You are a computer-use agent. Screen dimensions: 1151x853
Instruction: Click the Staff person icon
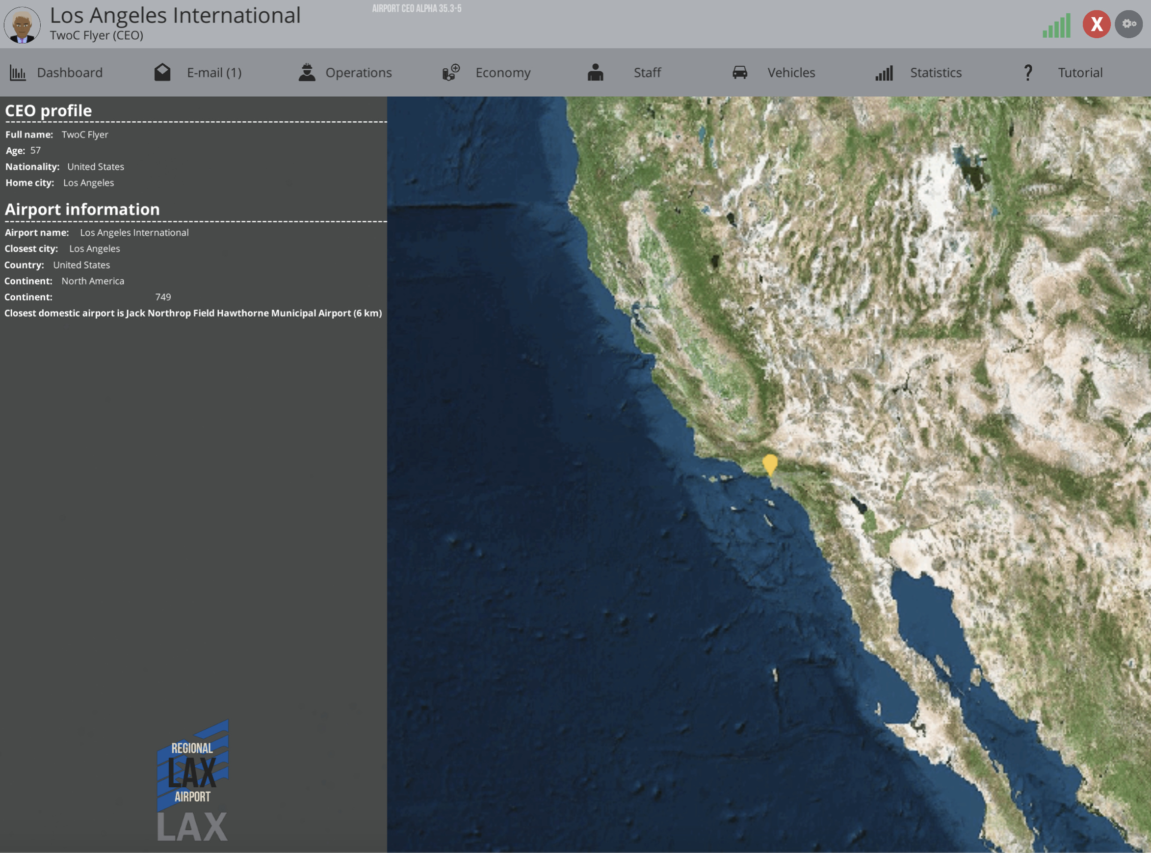(596, 72)
